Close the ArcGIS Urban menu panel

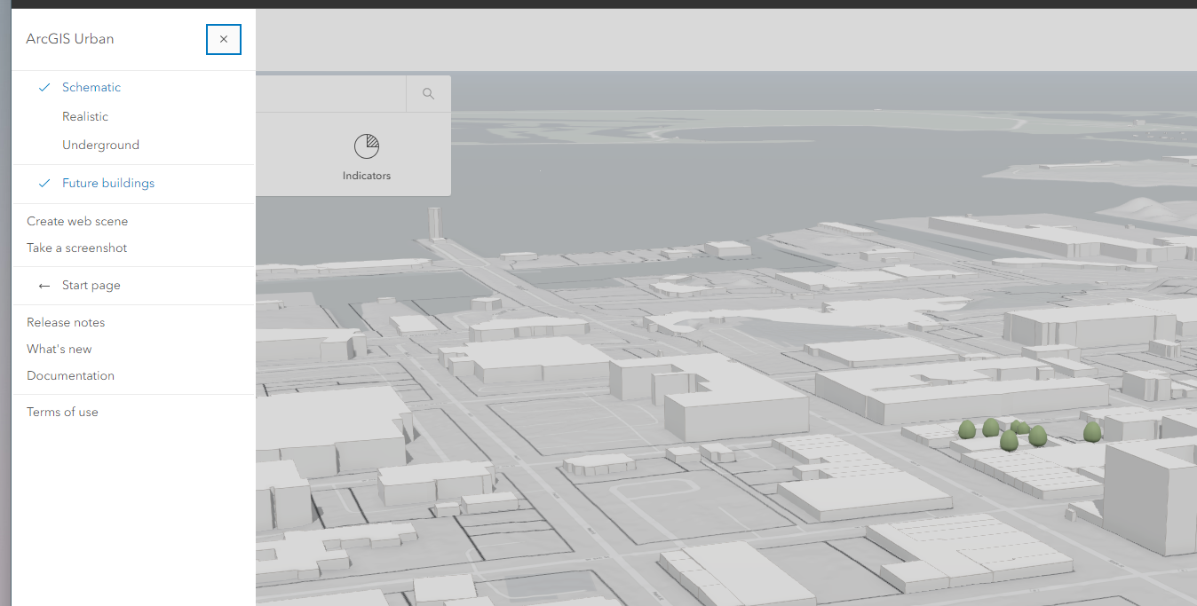[x=223, y=39]
